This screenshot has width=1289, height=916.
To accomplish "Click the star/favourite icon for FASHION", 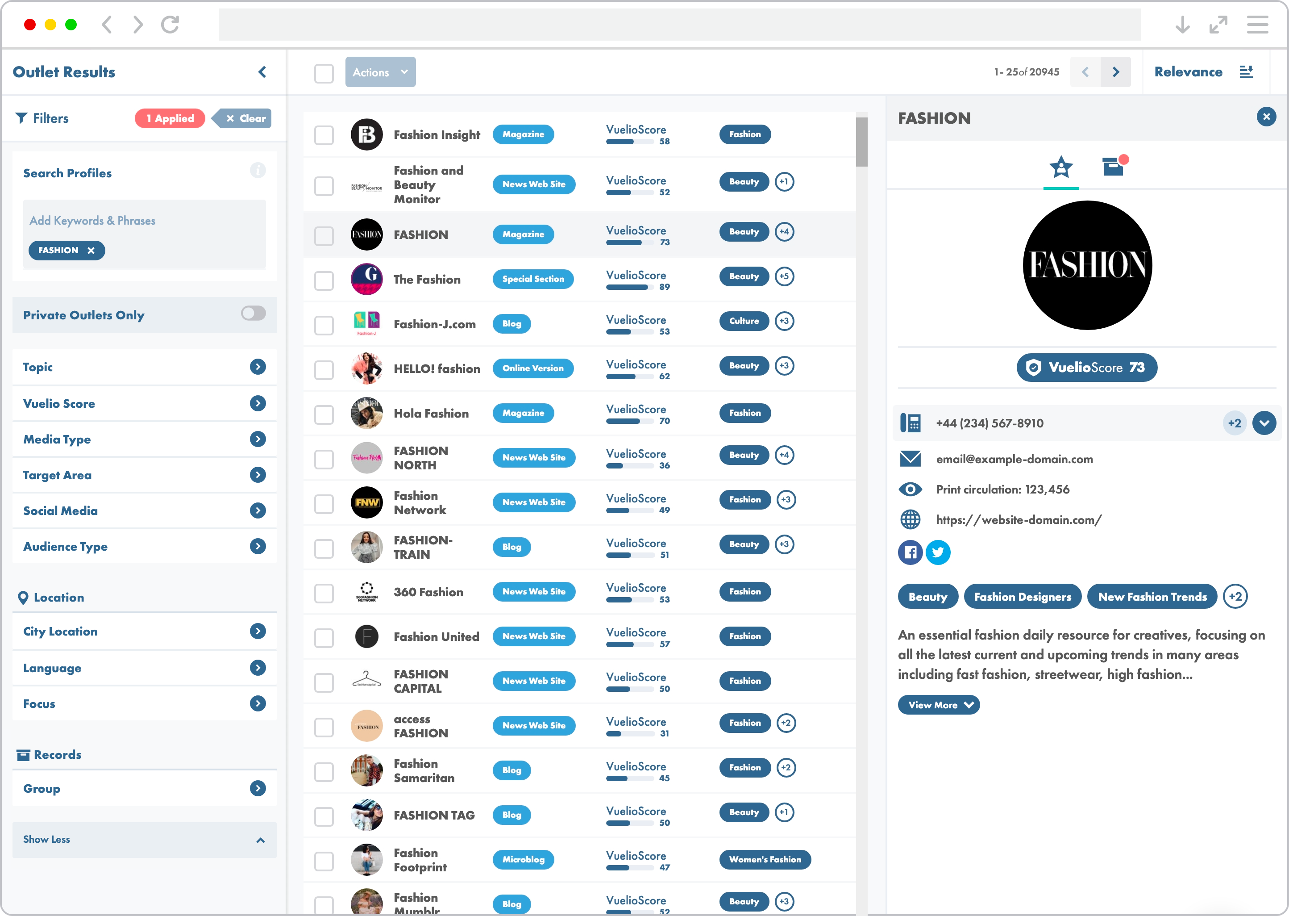I will coord(1060,166).
